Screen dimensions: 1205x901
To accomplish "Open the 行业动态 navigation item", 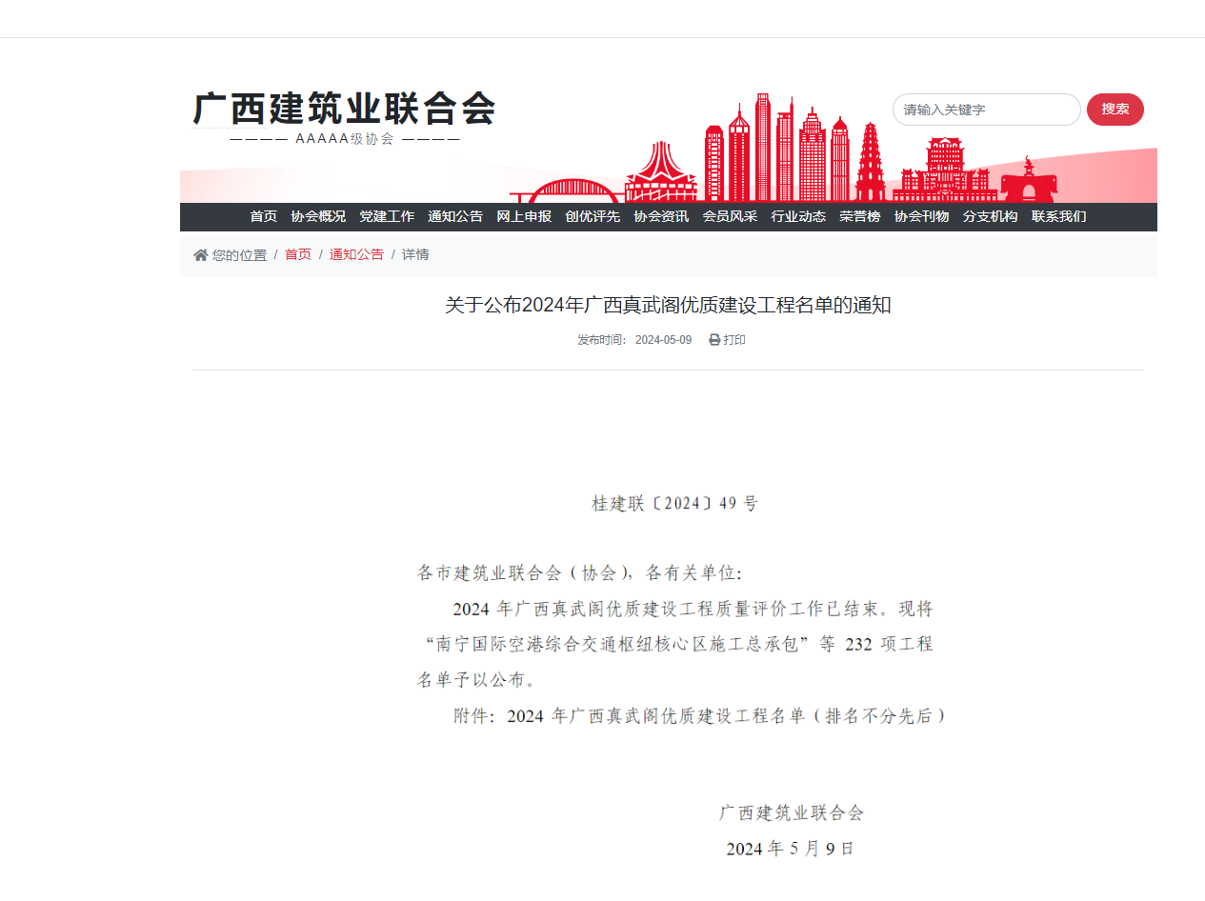I will point(798,217).
